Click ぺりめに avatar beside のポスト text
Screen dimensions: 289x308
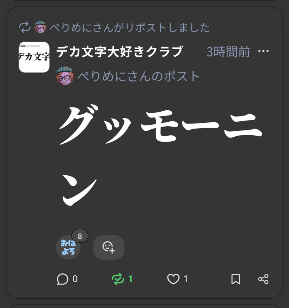(65, 75)
